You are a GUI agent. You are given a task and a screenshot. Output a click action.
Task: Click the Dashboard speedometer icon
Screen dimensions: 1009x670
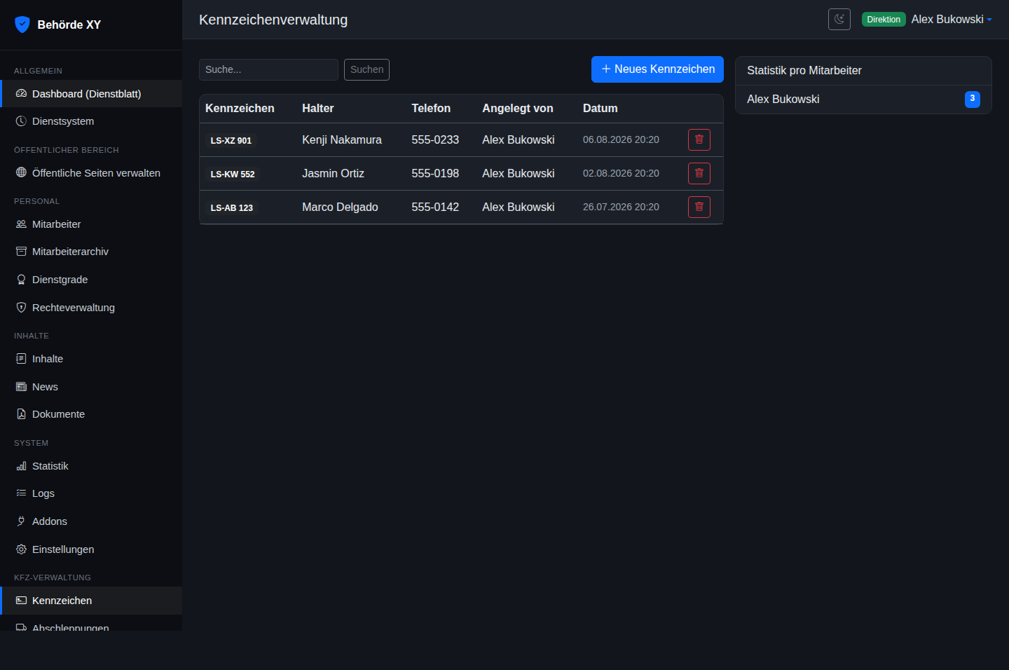[x=21, y=93]
